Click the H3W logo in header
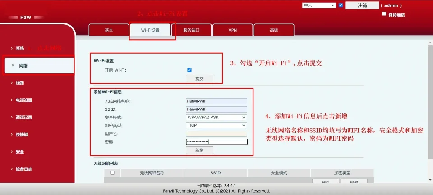The width and height of the screenshot is (433, 195). pyautogui.click(x=25, y=17)
